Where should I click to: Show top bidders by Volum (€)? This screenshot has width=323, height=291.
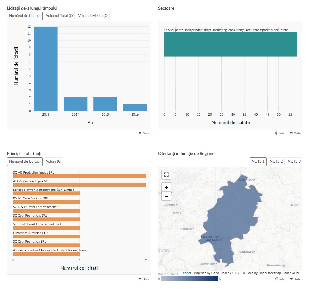(x=54, y=161)
